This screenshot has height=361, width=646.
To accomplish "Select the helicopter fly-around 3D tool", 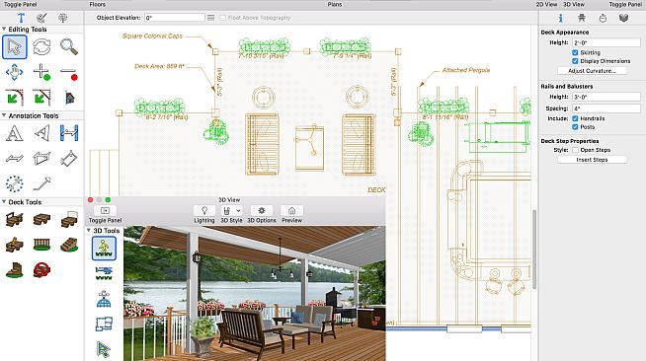I will click(104, 273).
